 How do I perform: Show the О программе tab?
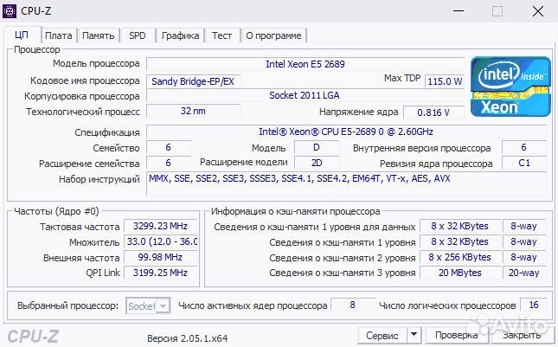273,35
